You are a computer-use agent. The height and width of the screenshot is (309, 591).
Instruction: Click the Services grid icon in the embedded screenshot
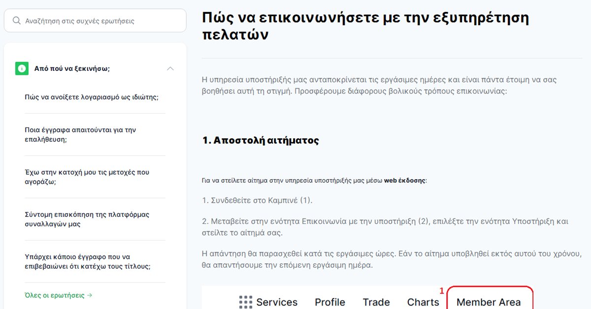(x=246, y=302)
